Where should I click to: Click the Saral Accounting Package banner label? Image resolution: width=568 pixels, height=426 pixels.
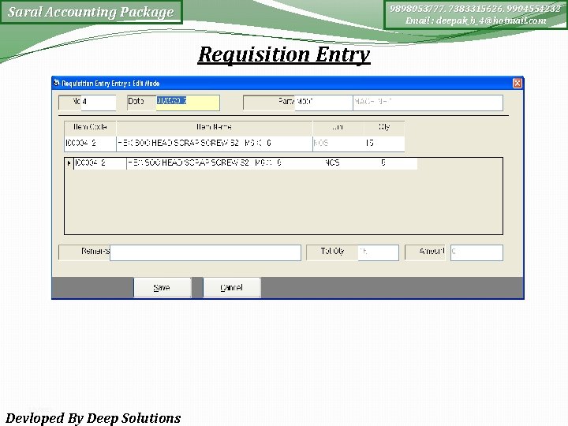(91, 13)
